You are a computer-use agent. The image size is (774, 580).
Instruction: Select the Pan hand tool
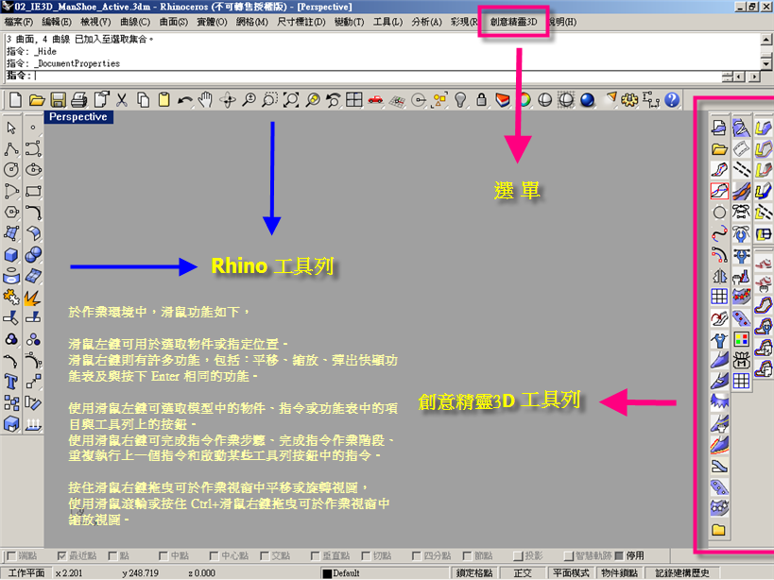(x=205, y=100)
